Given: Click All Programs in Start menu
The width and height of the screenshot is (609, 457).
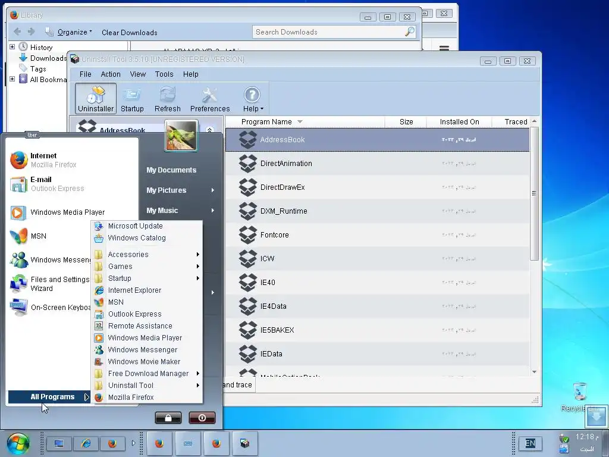Looking at the screenshot, I should click(49, 397).
